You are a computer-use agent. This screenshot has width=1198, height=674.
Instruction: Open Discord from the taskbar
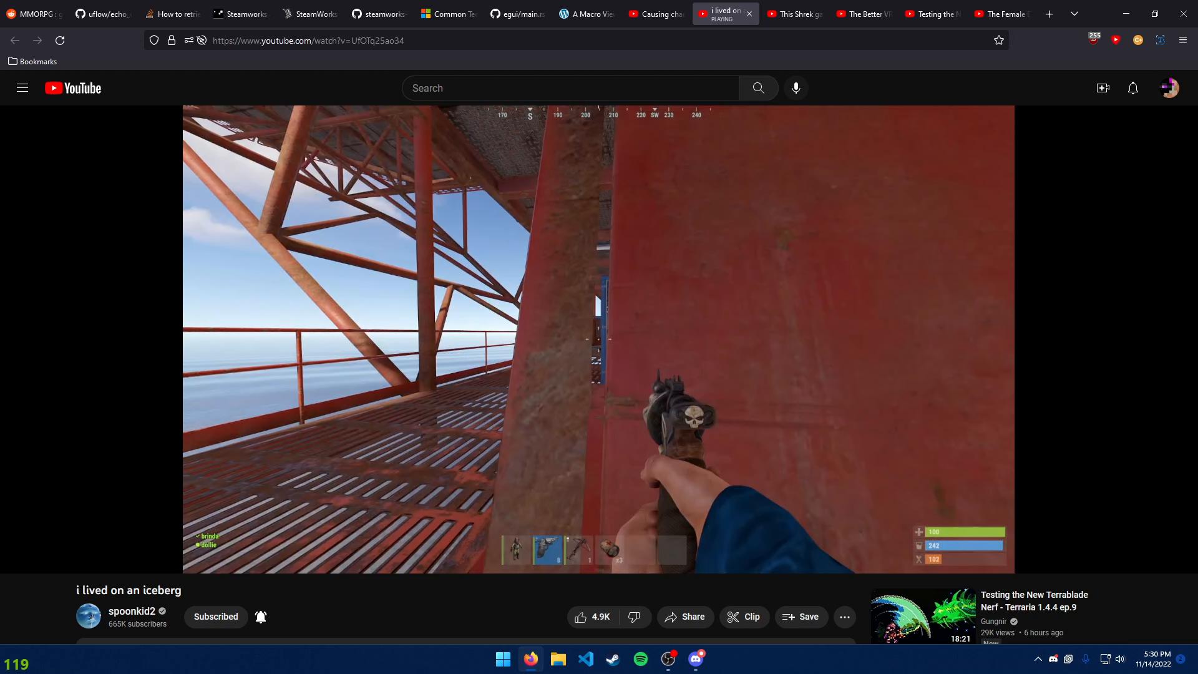(696, 659)
